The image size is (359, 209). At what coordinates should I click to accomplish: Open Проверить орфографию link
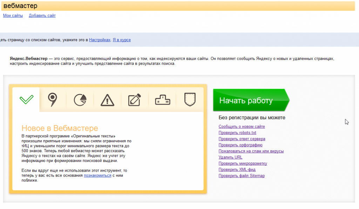[241, 145]
